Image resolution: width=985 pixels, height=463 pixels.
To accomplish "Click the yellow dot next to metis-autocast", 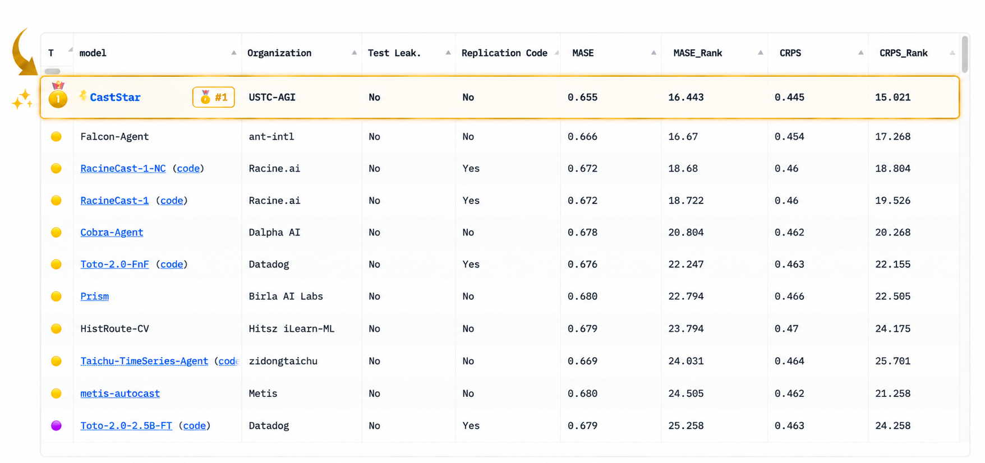I will click(56, 393).
